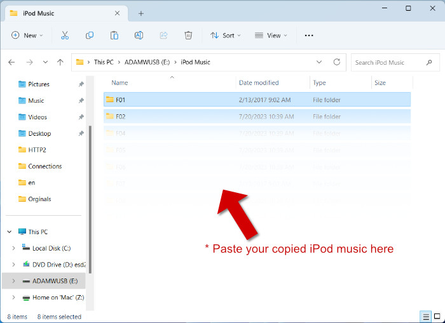Expand address bar history dropdown
The height and width of the screenshot is (323, 445).
pyautogui.click(x=319, y=62)
